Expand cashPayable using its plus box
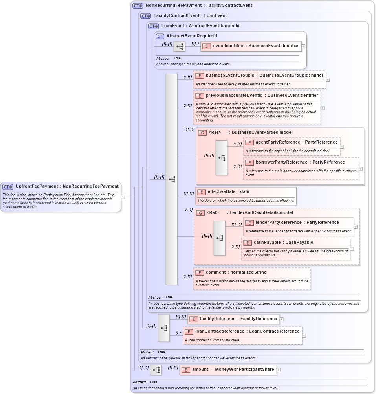 [352, 249]
